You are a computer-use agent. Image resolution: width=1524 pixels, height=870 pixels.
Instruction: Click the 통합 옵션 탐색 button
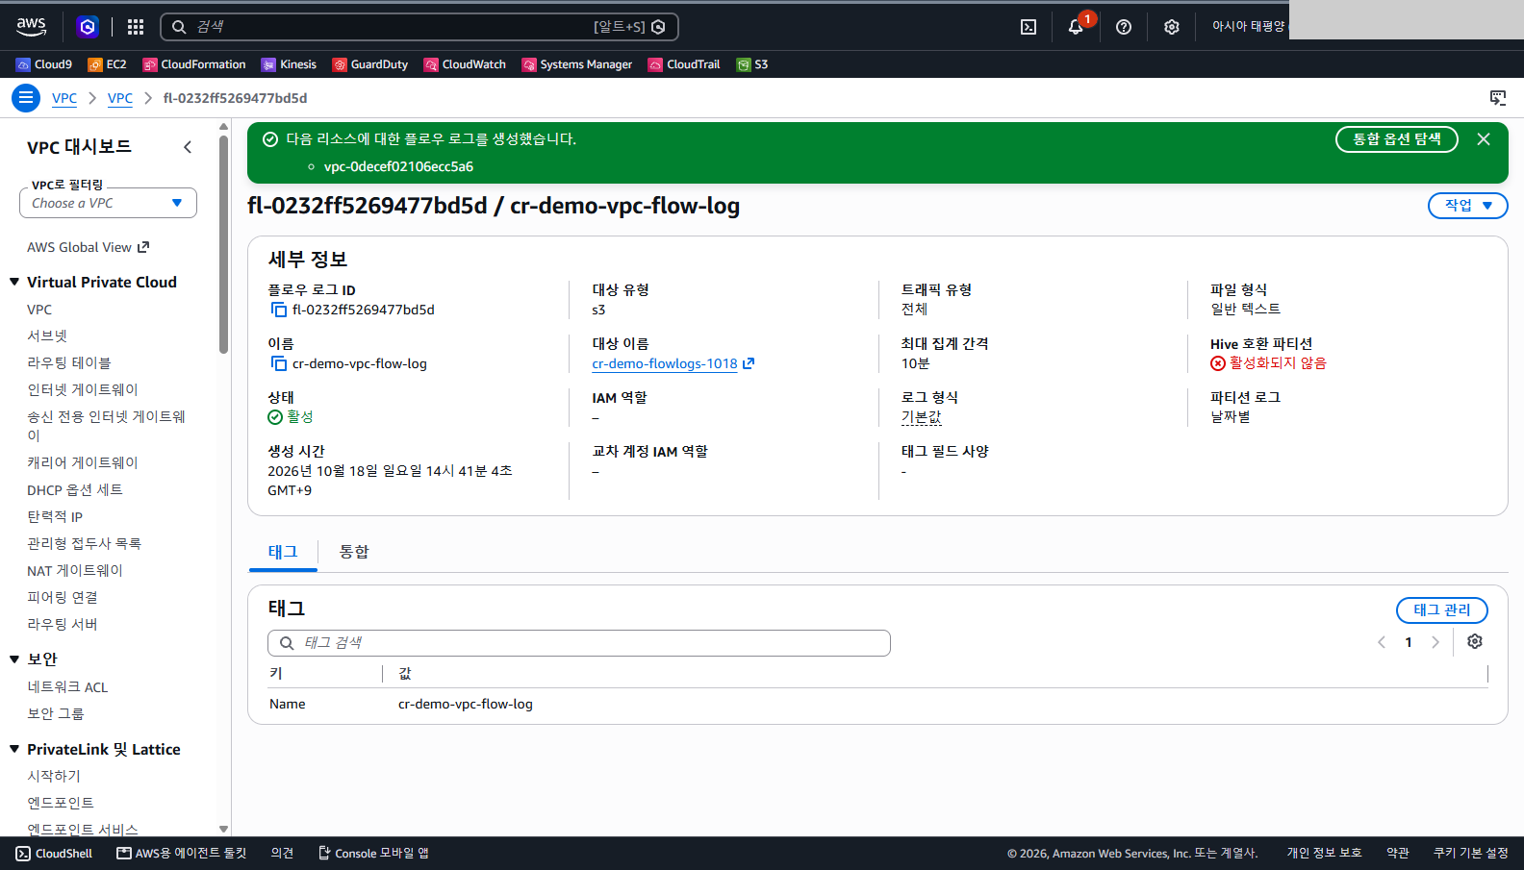[1397, 139]
